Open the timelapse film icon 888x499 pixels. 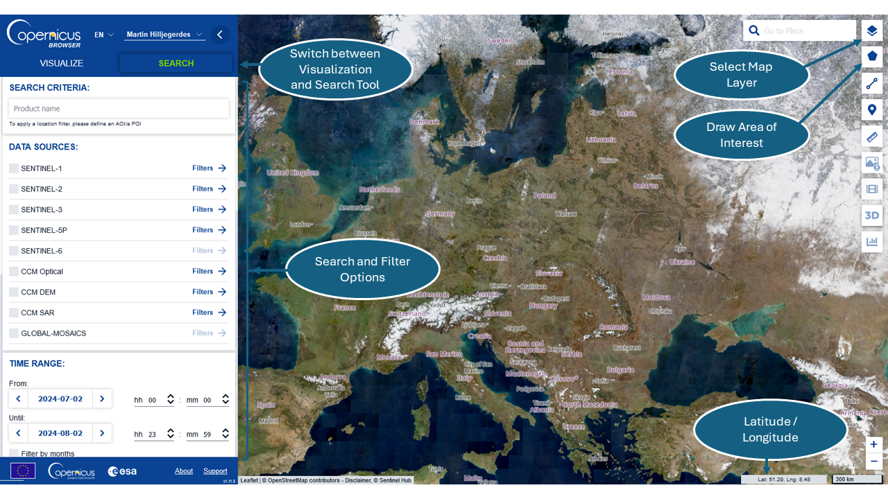tap(872, 189)
